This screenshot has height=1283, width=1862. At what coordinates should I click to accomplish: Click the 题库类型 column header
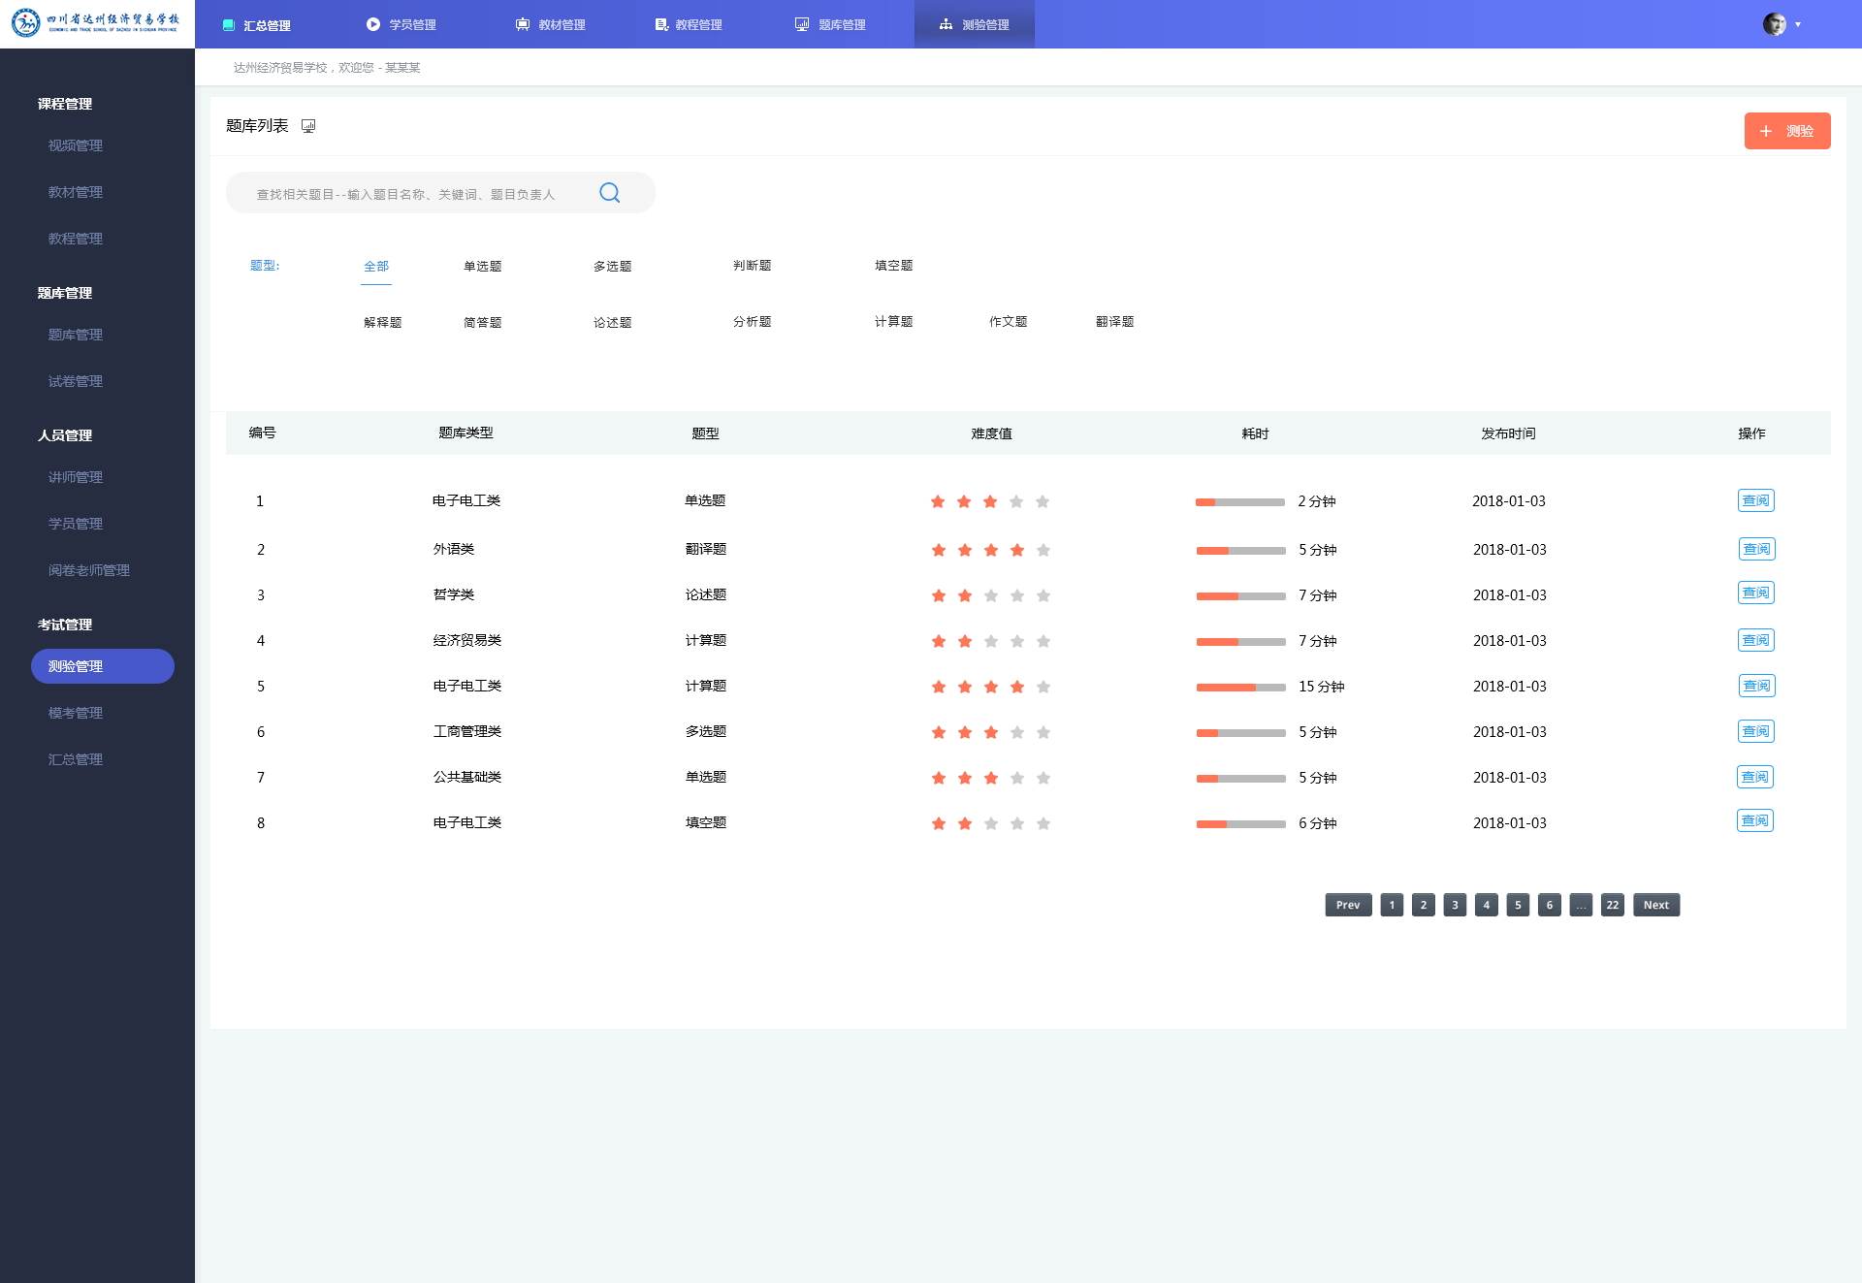(465, 433)
